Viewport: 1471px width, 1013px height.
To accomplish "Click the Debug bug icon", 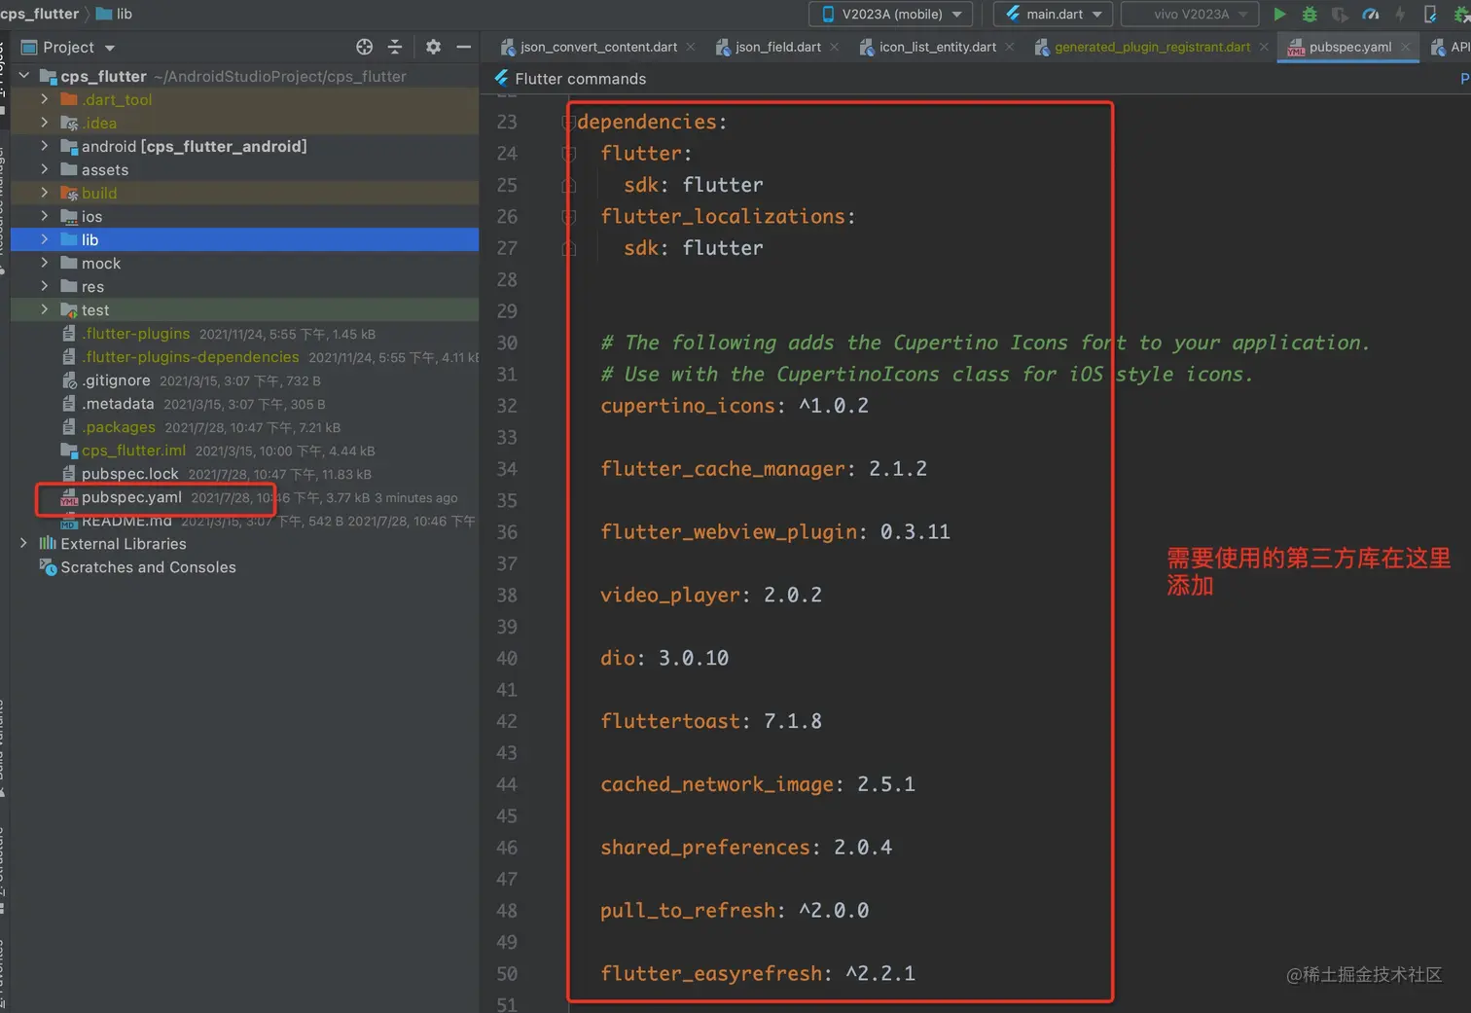I will [1310, 15].
